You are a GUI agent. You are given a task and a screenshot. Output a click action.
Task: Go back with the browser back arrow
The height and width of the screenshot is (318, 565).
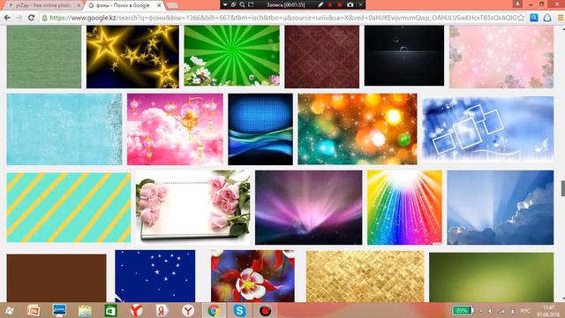7,18
